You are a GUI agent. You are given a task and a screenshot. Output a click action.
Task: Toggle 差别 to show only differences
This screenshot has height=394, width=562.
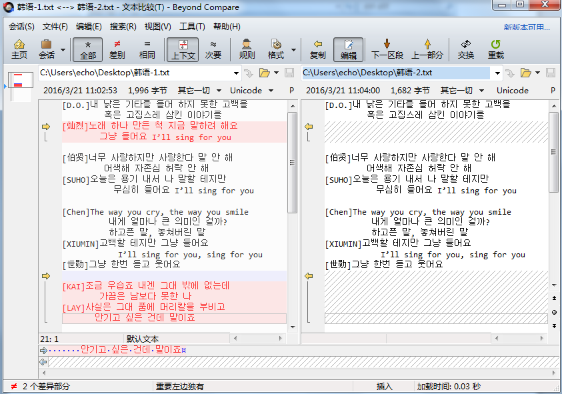click(x=117, y=49)
